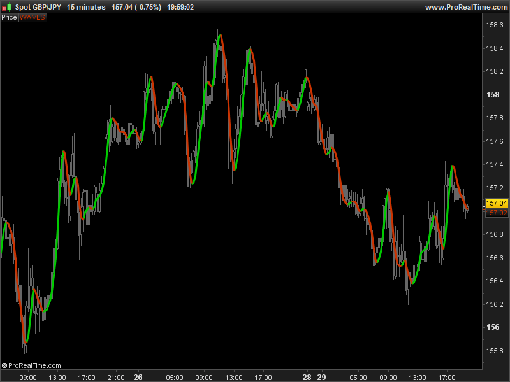This screenshot has width=510, height=382.
Task: Click the 155.8 price axis label
Action: click(x=495, y=351)
